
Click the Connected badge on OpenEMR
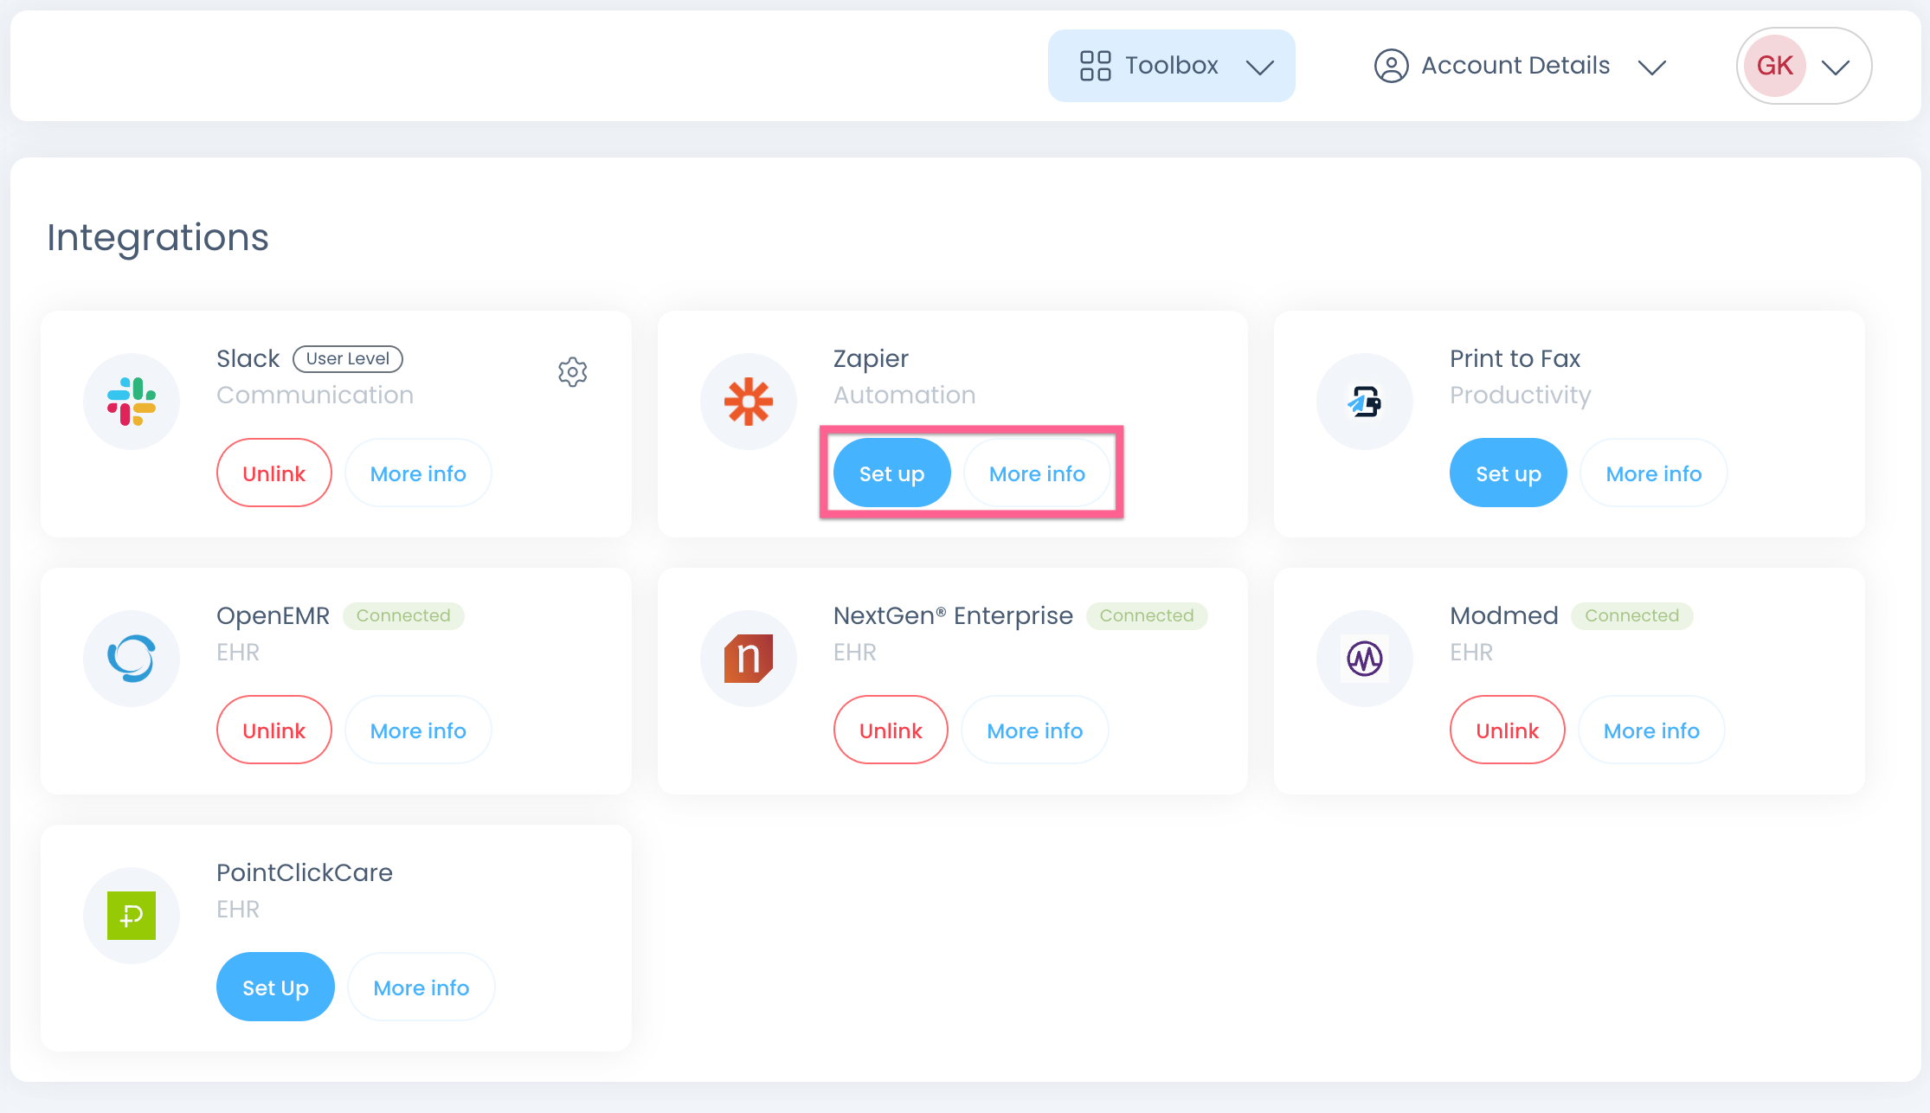(403, 615)
